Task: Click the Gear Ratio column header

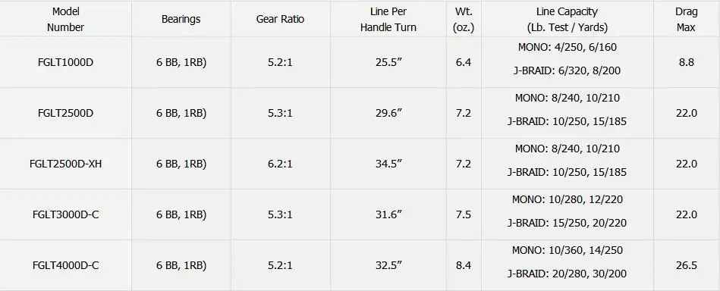Action: pyautogui.click(x=280, y=19)
